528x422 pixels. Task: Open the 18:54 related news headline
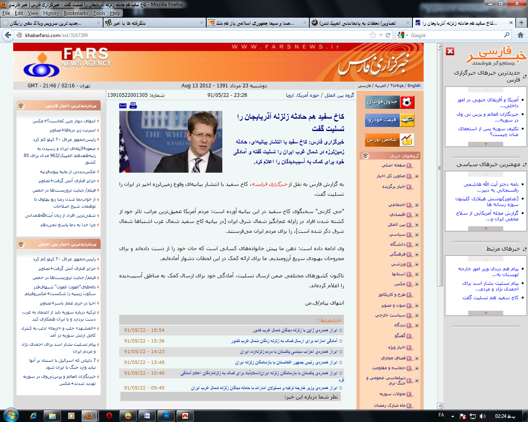tap(295, 331)
